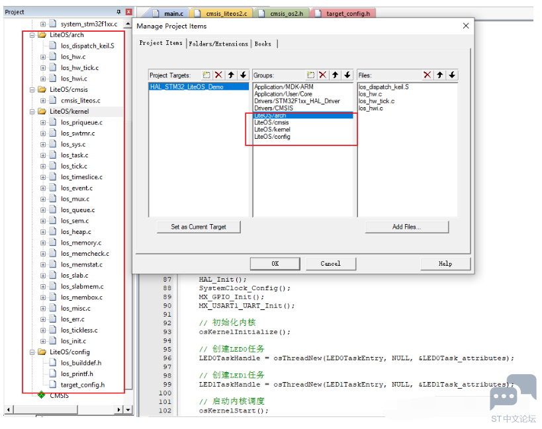The height and width of the screenshot is (429, 542).
Task: Collapse the LiteOS/cmsis group in tree
Action: 32,90
